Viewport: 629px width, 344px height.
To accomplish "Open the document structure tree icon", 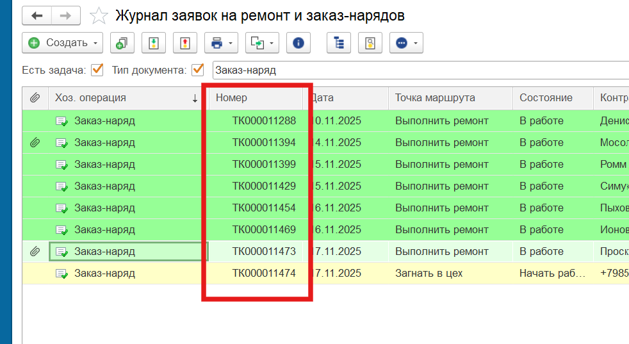I will 339,43.
